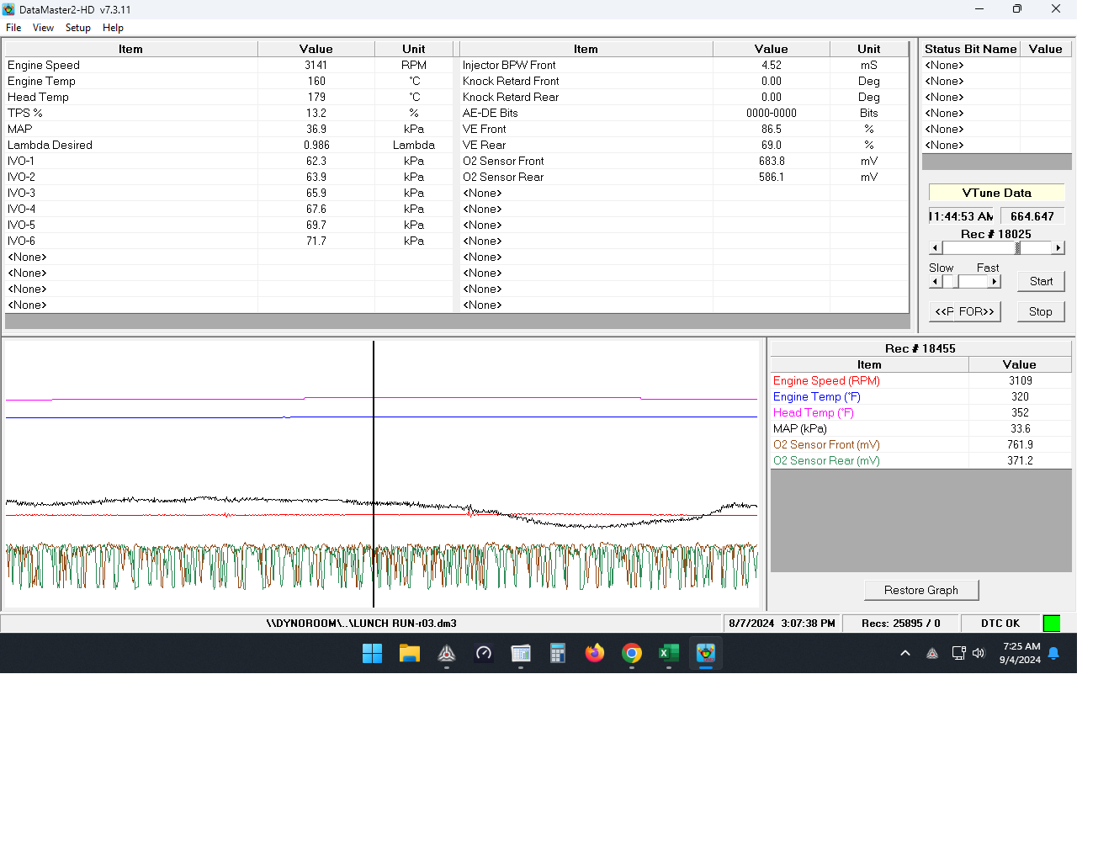The width and height of the screenshot is (1098, 844).
Task: Click right arrow on the record scrollbar
Action: [1058, 248]
